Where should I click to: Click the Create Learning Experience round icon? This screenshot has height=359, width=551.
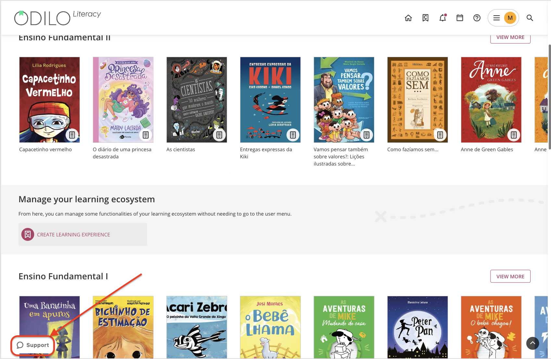pos(28,234)
